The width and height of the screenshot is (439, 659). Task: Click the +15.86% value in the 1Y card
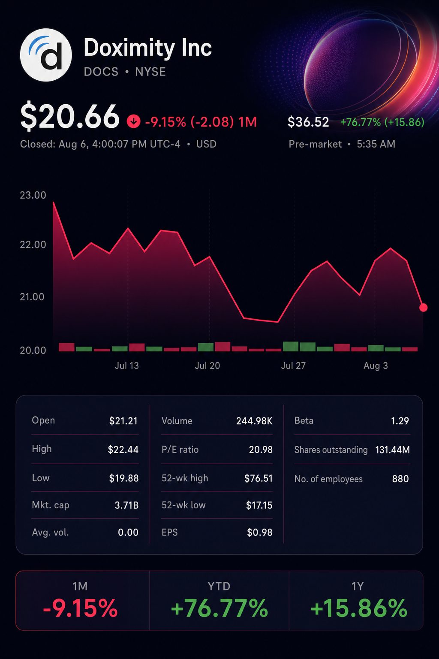pos(359,608)
